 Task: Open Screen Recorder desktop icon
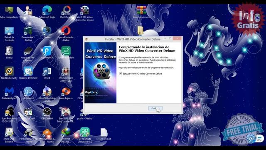[66, 53]
